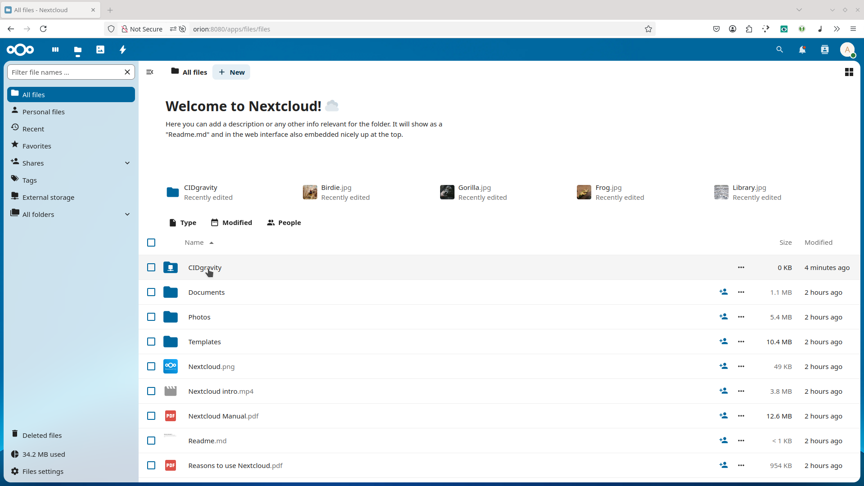Viewport: 864px width, 486px height.
Task: Open the Type filter dropdown
Action: pyautogui.click(x=183, y=223)
